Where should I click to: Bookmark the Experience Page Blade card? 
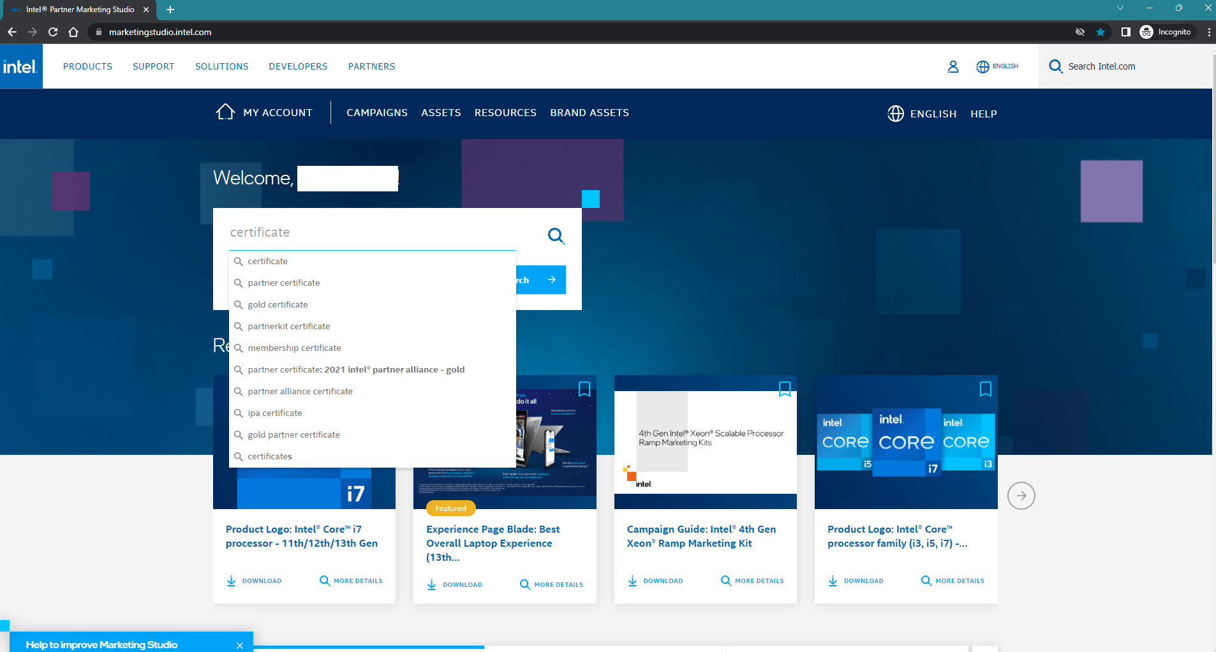click(584, 389)
